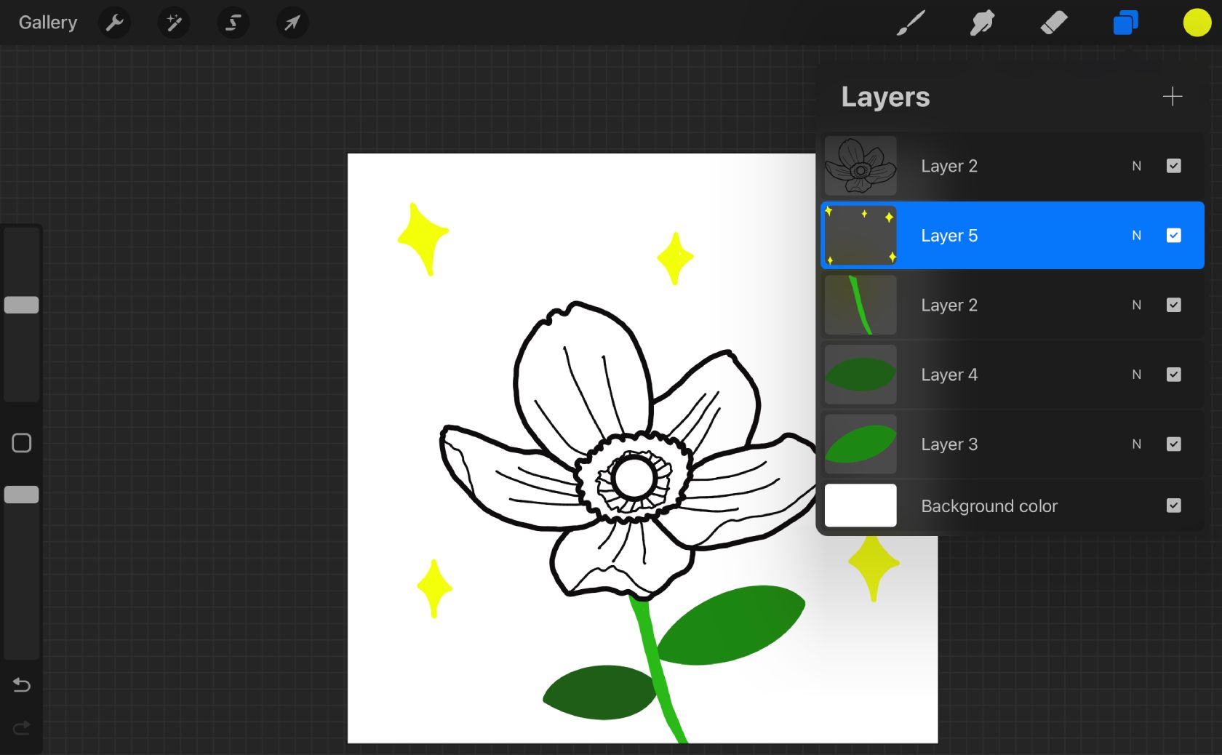This screenshot has height=755, width=1222.
Task: Open the blend mode selector on Layer 4
Action: click(x=1136, y=375)
